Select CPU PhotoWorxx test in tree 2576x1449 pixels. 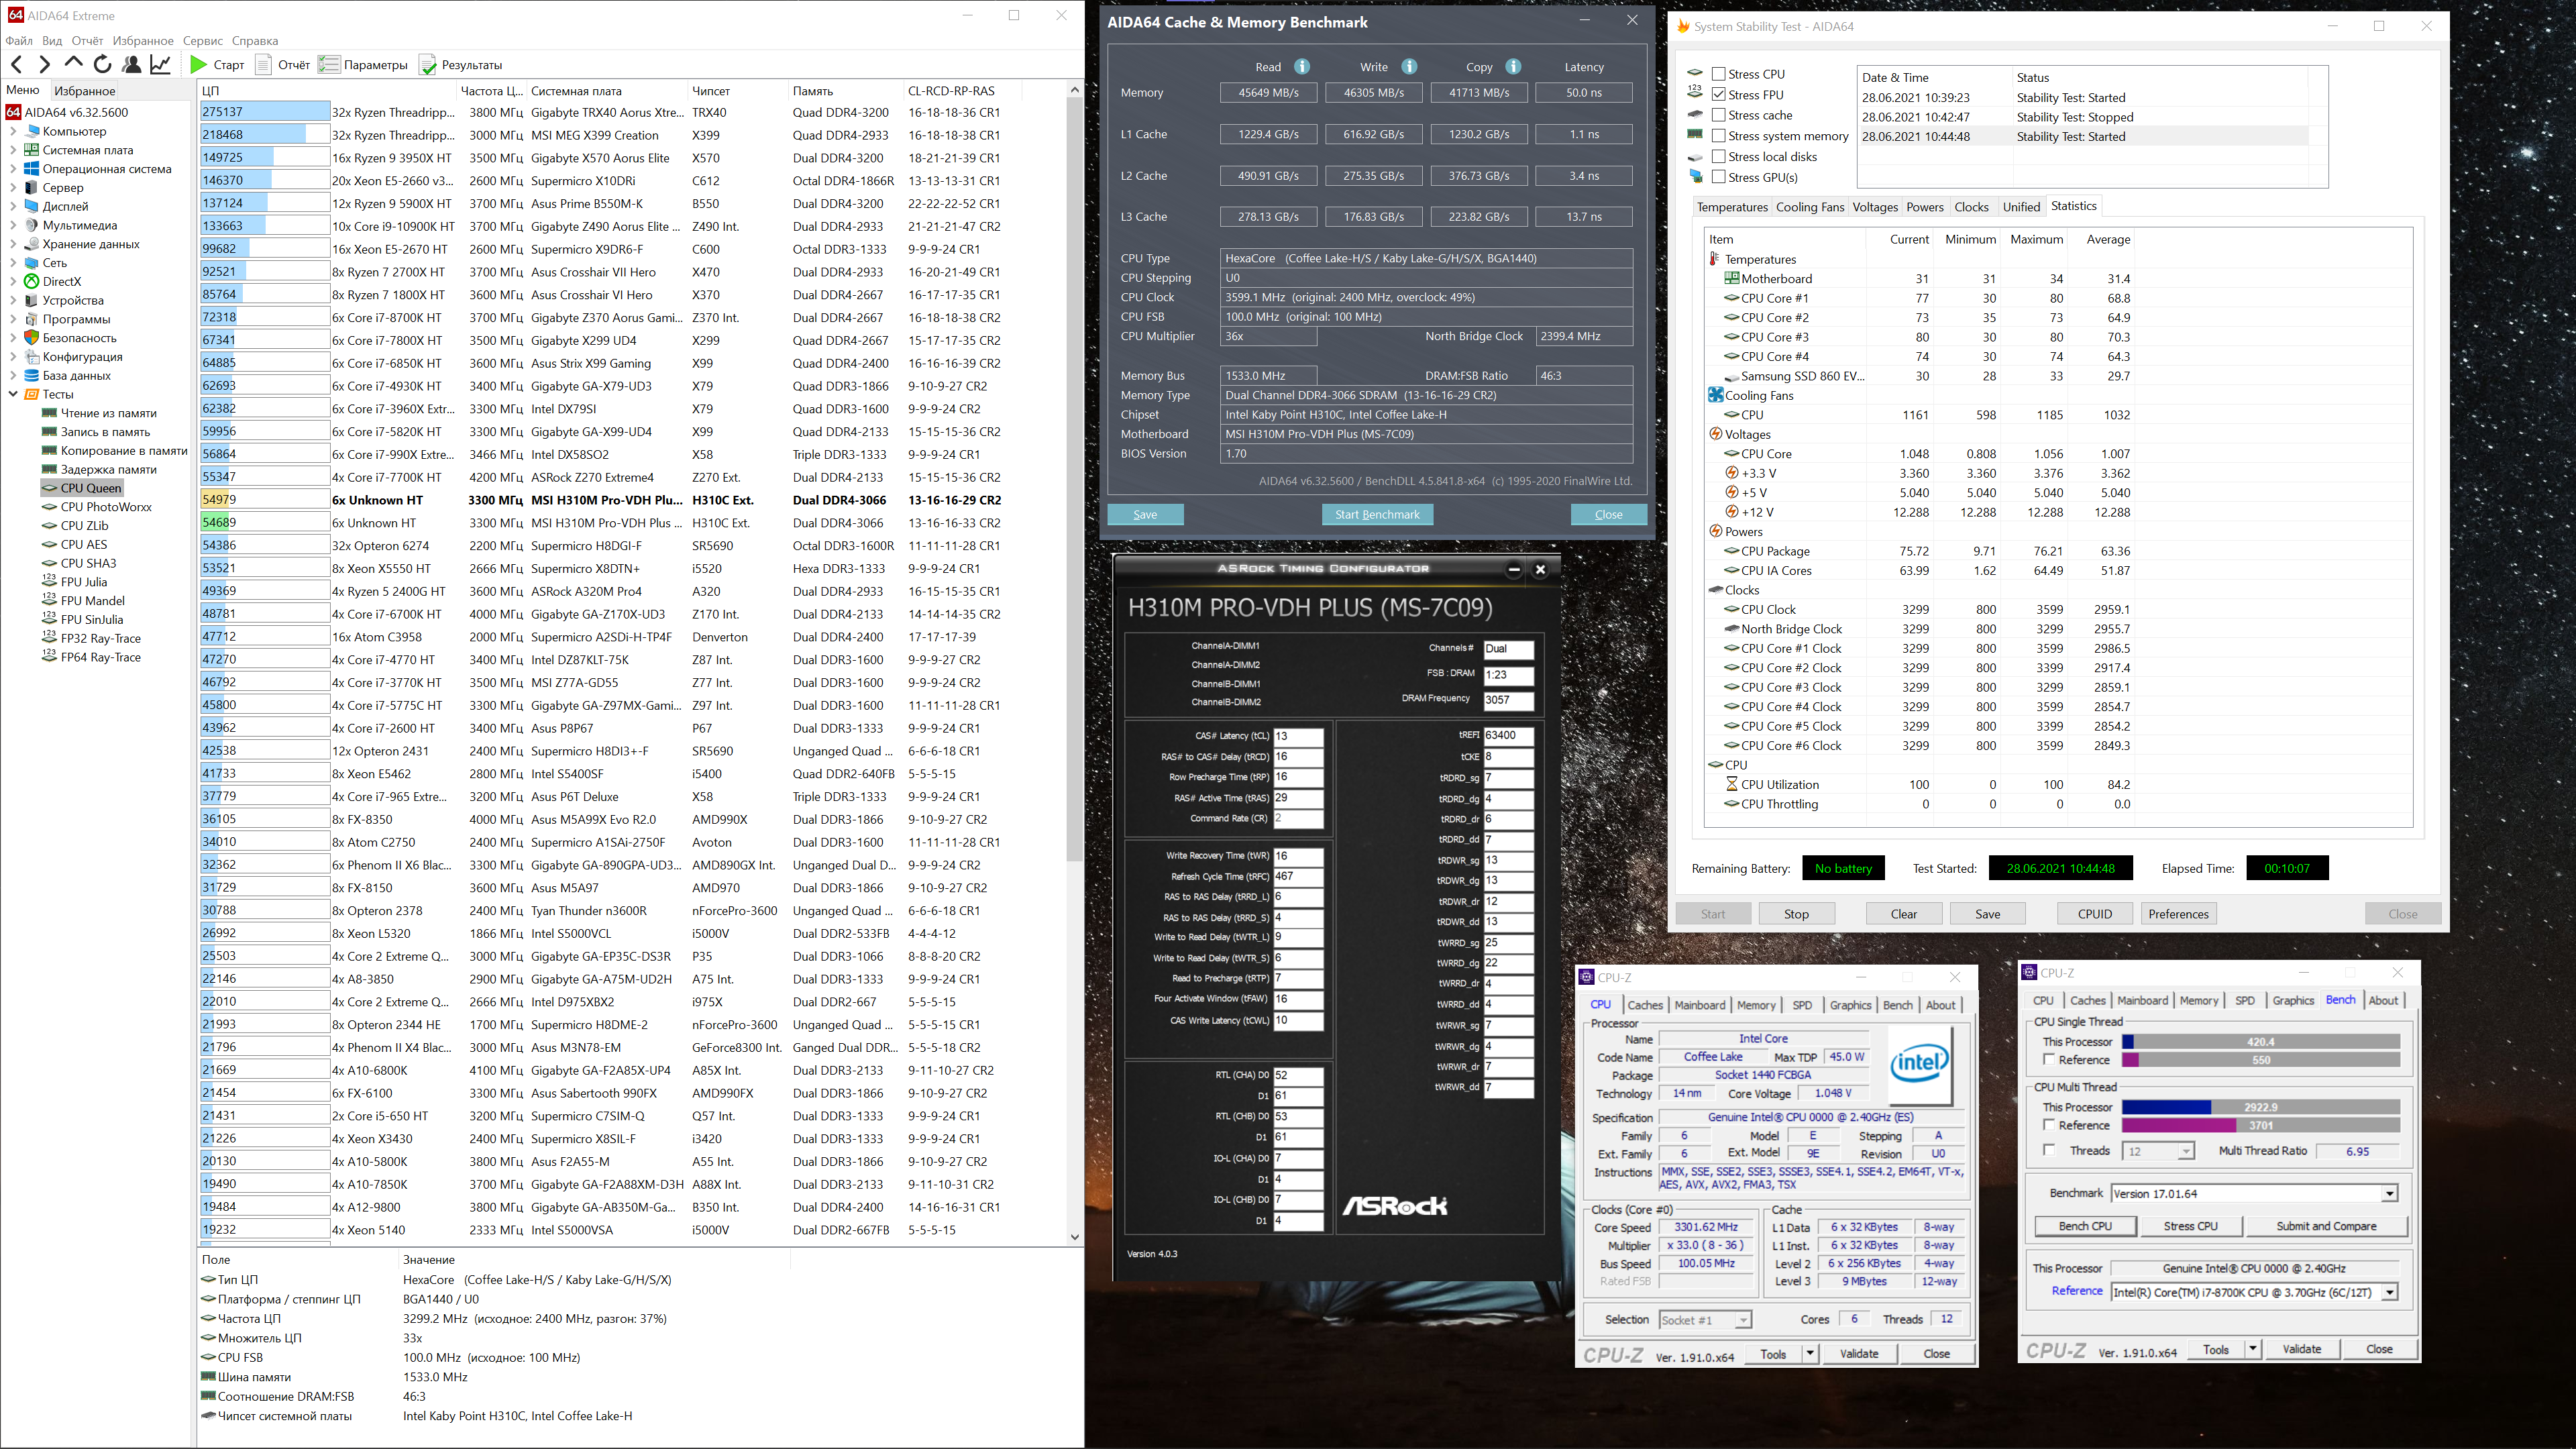click(x=106, y=507)
